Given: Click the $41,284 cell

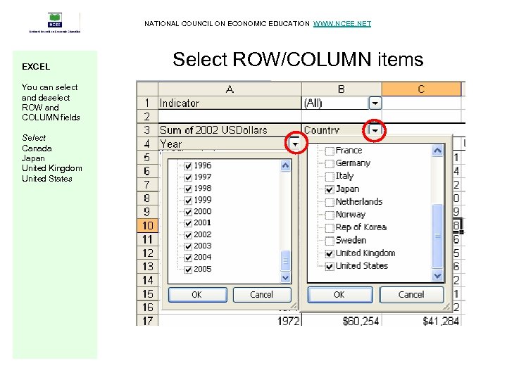Looking at the screenshot, I should click(421, 321).
